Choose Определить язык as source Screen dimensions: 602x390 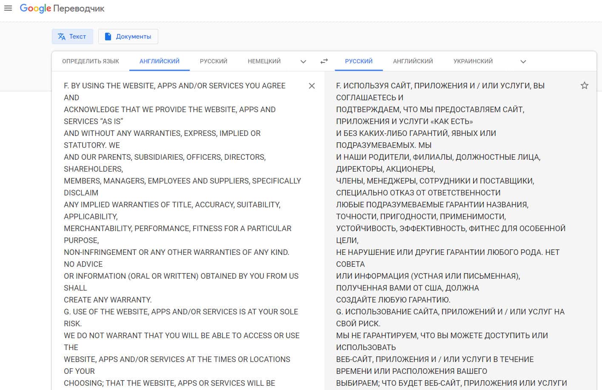tap(91, 61)
